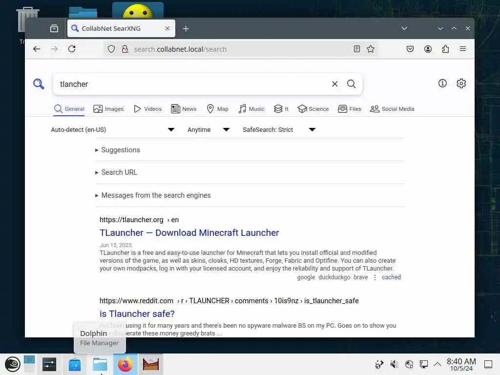Viewport: 500px width, 375px height.
Task: Click the muted volume tray icon
Action: pyautogui.click(x=394, y=364)
